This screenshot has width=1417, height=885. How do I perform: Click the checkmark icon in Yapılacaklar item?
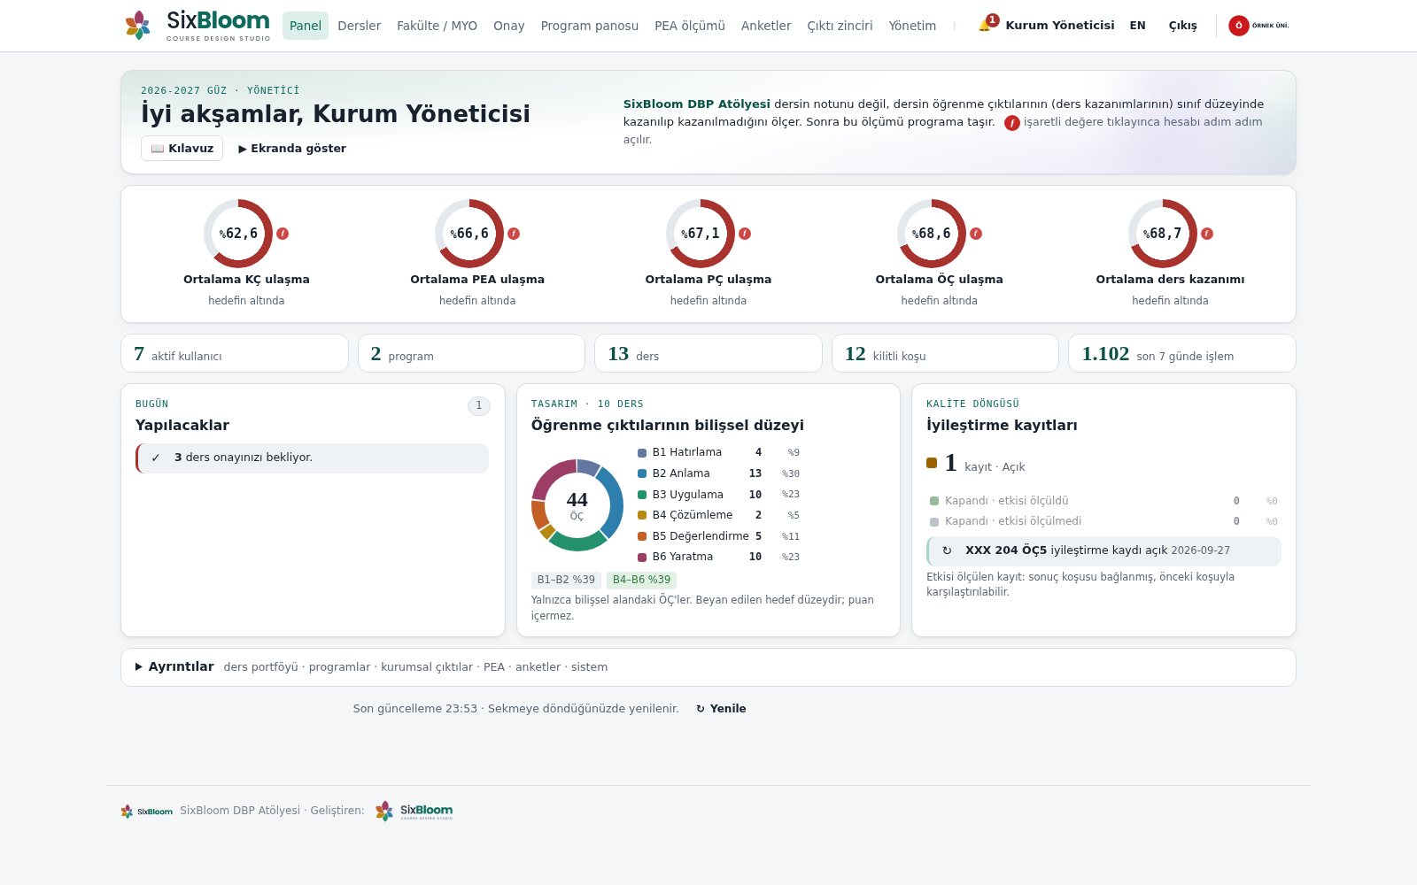point(156,458)
